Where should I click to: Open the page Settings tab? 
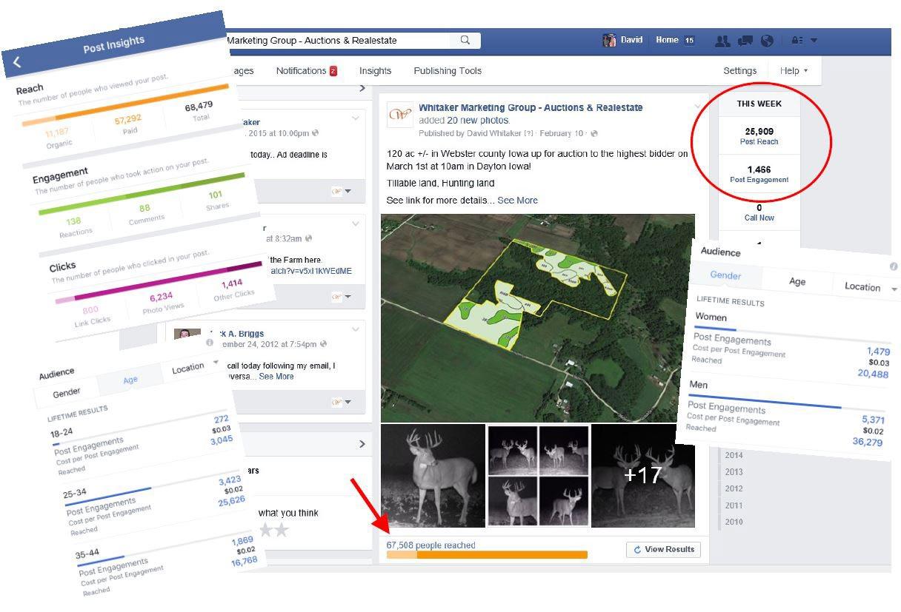click(x=740, y=71)
